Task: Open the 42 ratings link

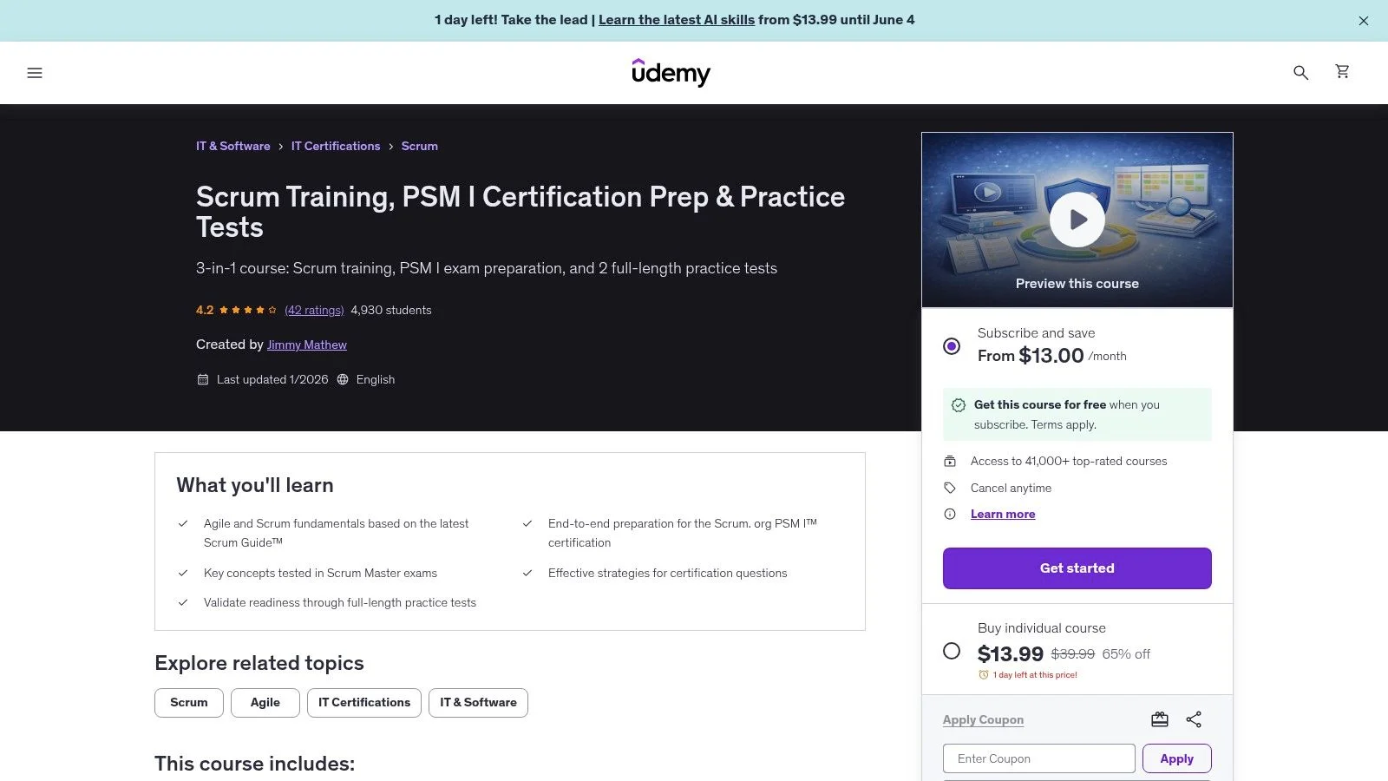Action: pyautogui.click(x=314, y=310)
